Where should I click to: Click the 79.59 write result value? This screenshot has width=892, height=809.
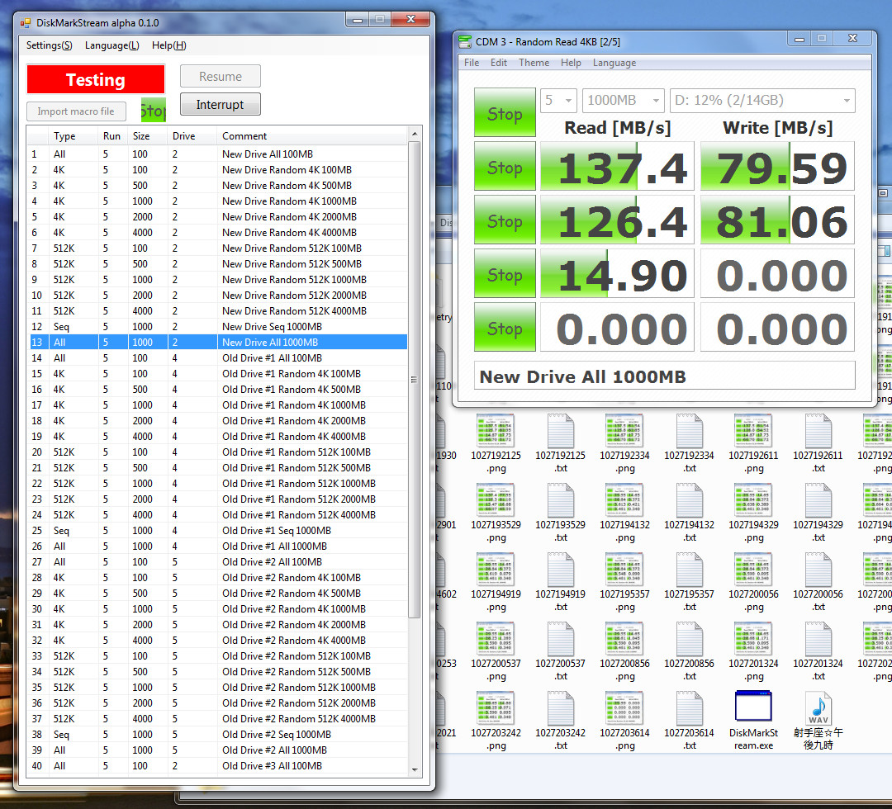tap(777, 166)
